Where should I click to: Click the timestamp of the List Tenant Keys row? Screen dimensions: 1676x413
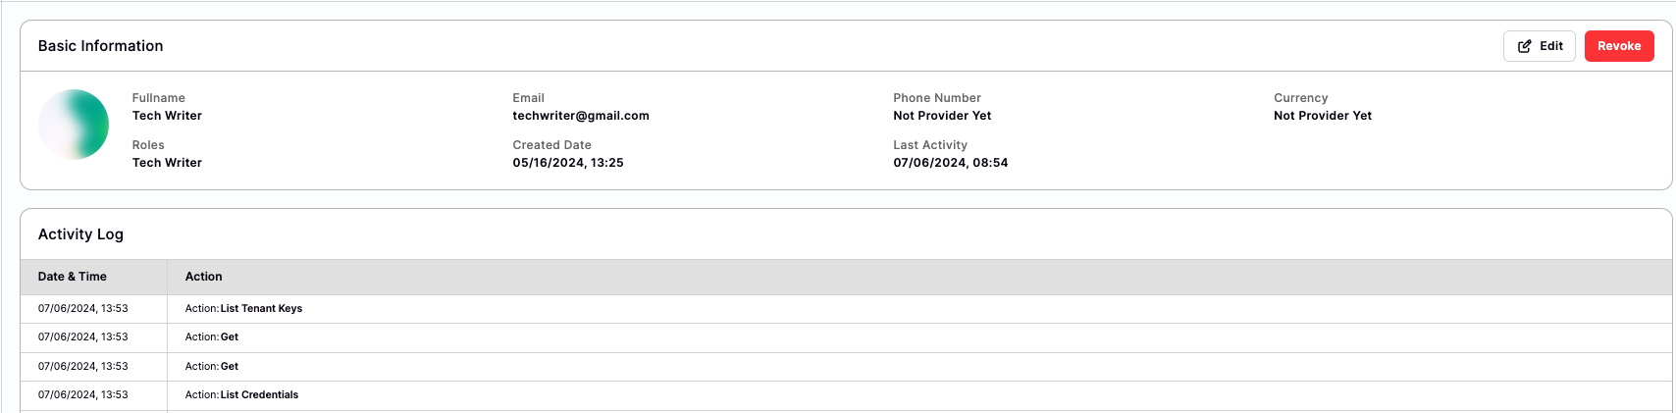tap(83, 308)
